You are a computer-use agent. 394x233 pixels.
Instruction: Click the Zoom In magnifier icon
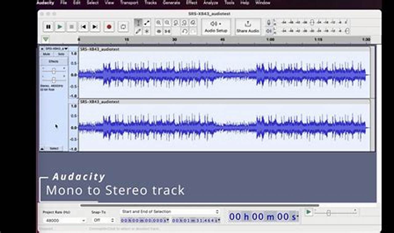159,23
